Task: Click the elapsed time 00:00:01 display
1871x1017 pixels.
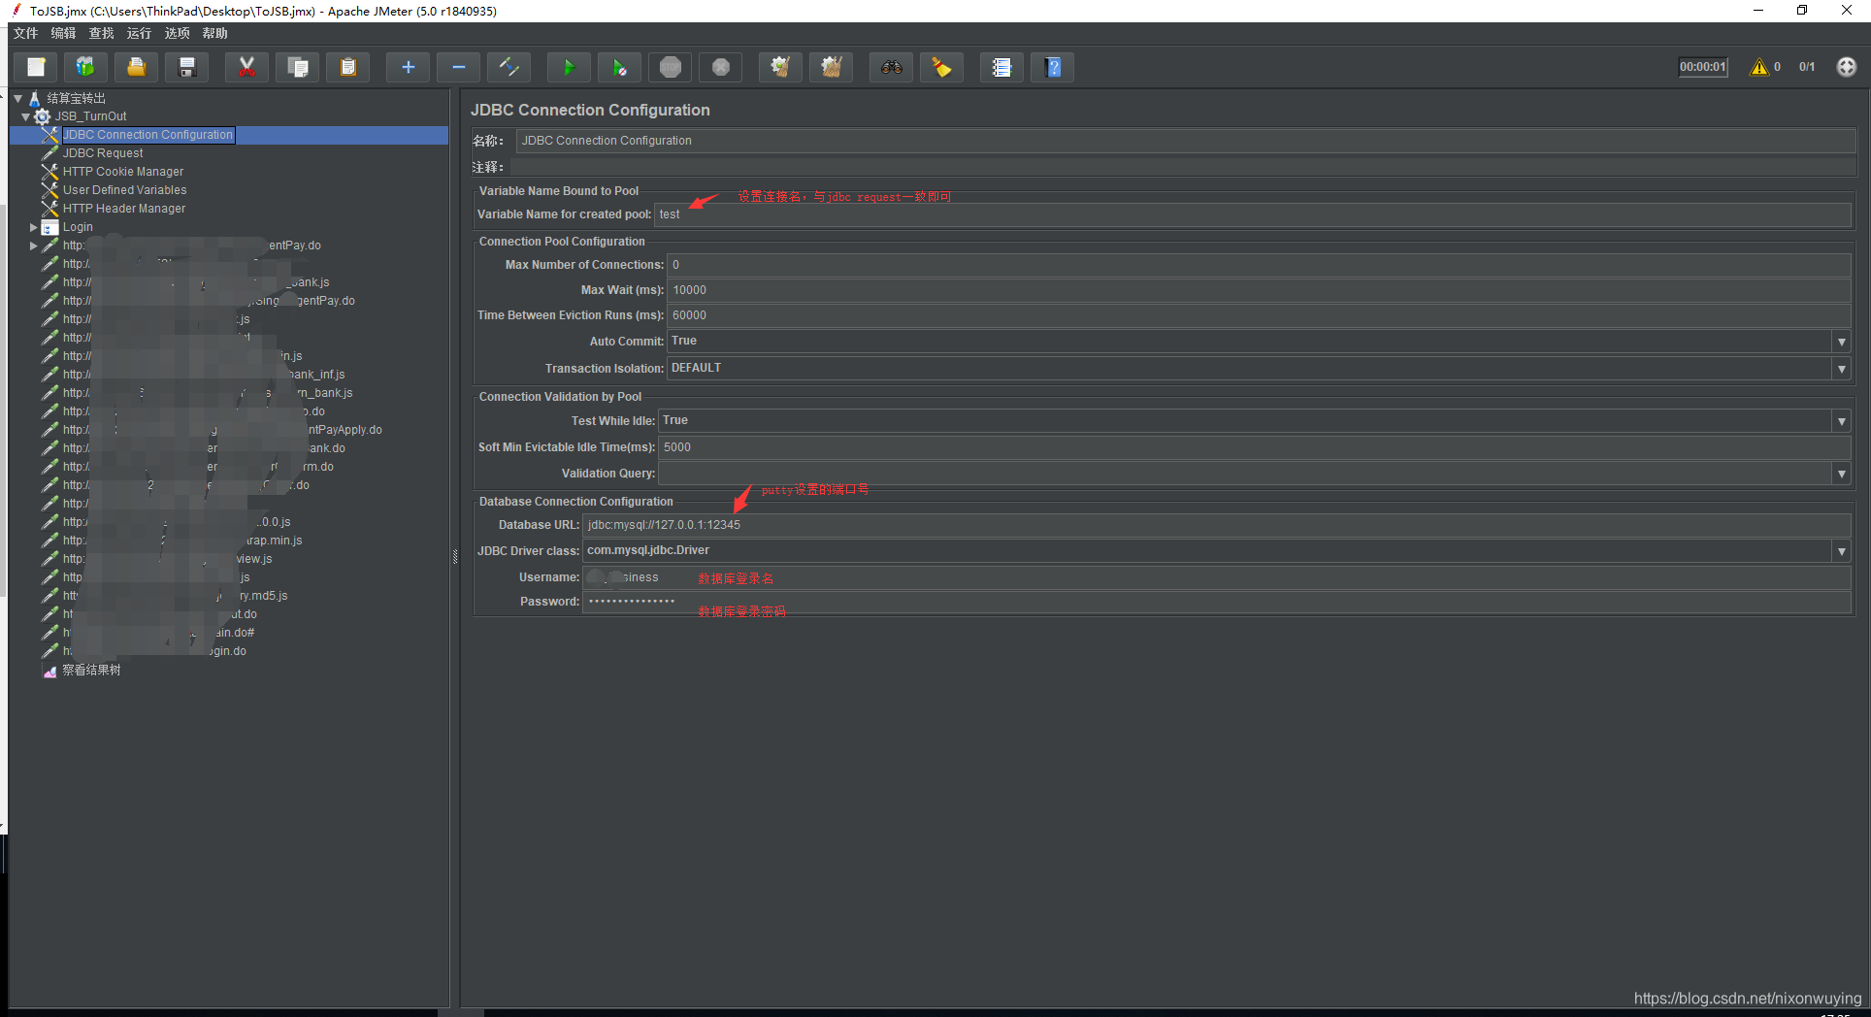Action: click(x=1703, y=67)
